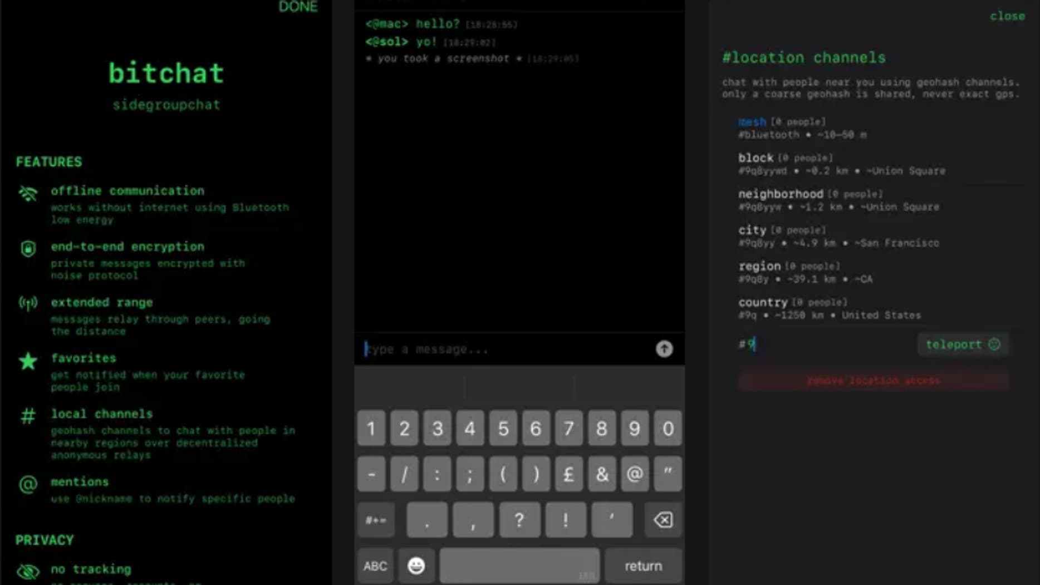
Task: Tap the exclamation mark key
Action: pos(565,520)
